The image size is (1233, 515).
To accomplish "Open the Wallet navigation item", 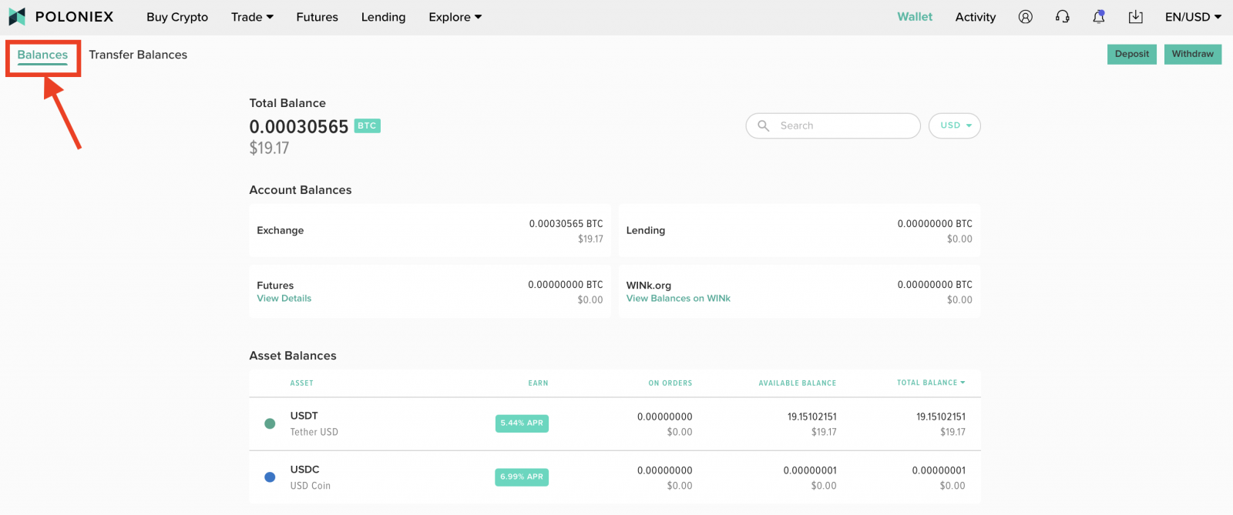I will 915,17.
